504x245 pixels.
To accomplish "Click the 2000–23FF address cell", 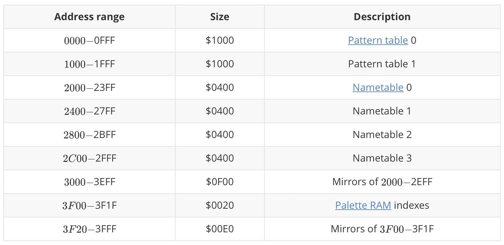I will (89, 87).
